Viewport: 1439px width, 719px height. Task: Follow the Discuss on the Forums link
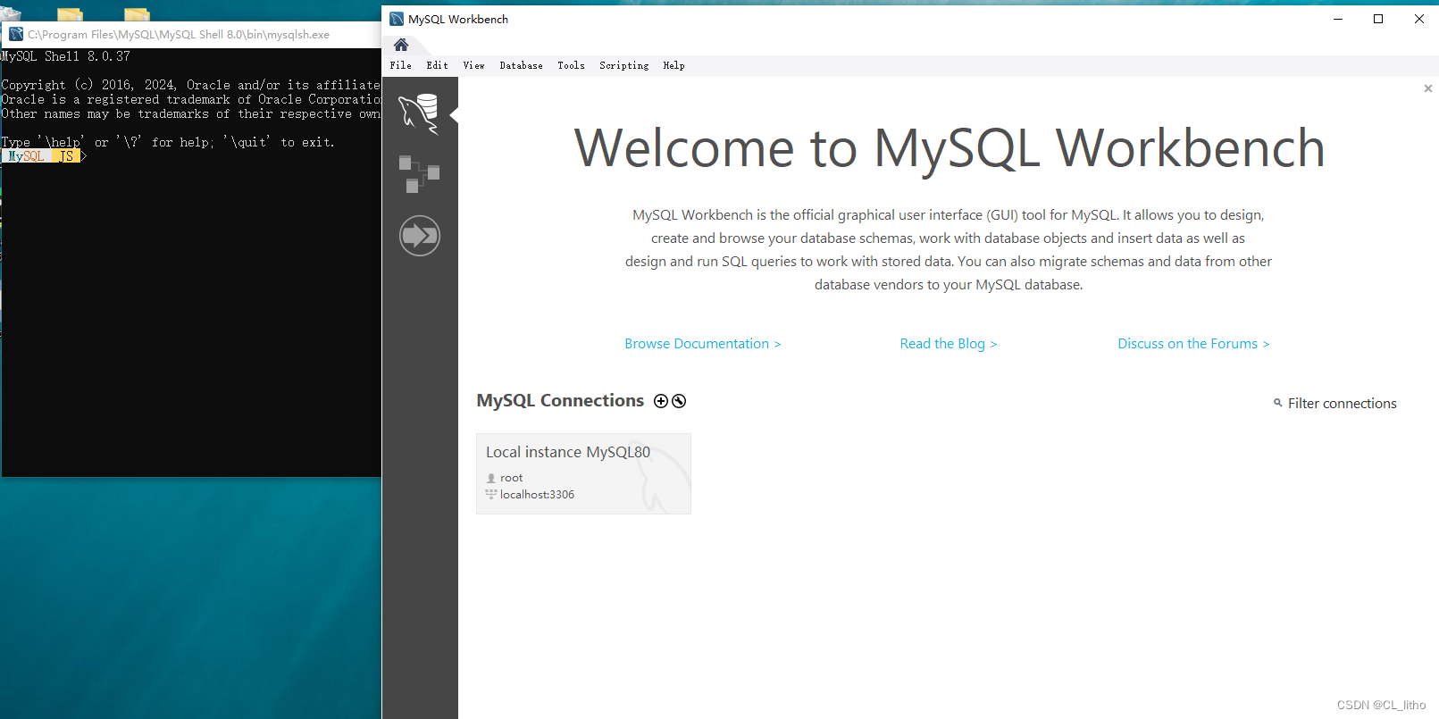coord(1193,344)
